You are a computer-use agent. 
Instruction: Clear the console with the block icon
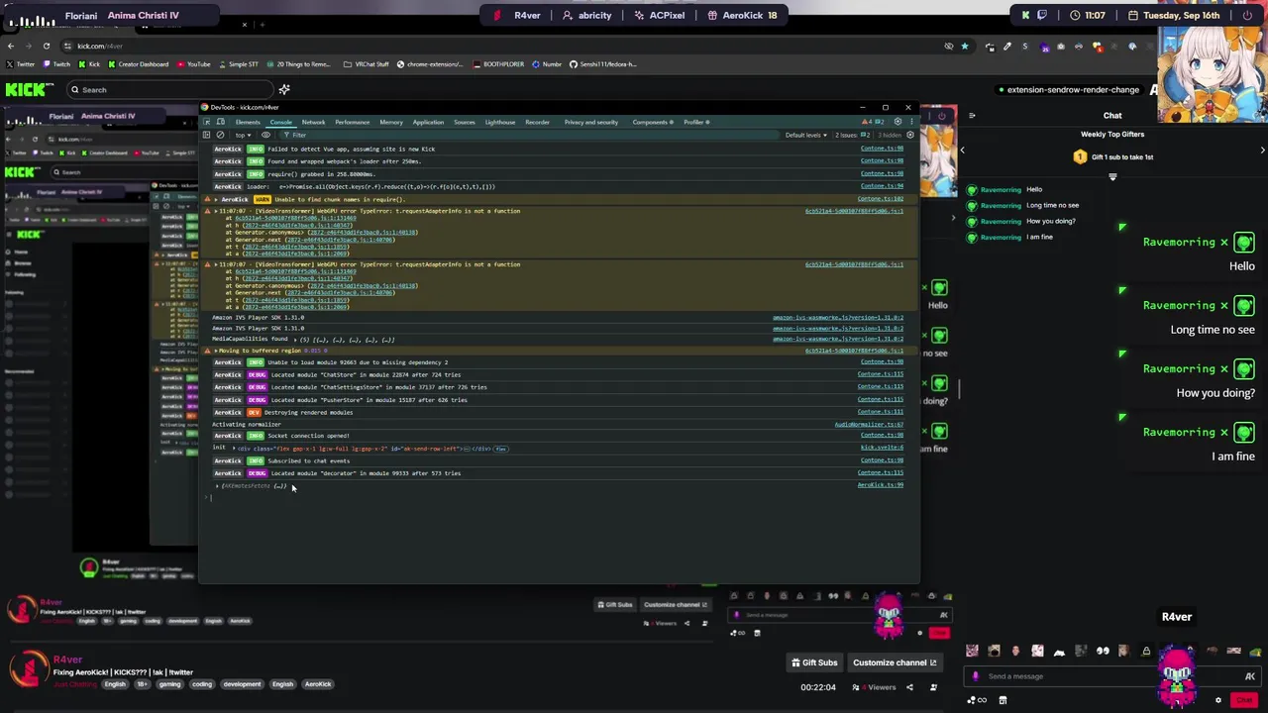point(220,135)
